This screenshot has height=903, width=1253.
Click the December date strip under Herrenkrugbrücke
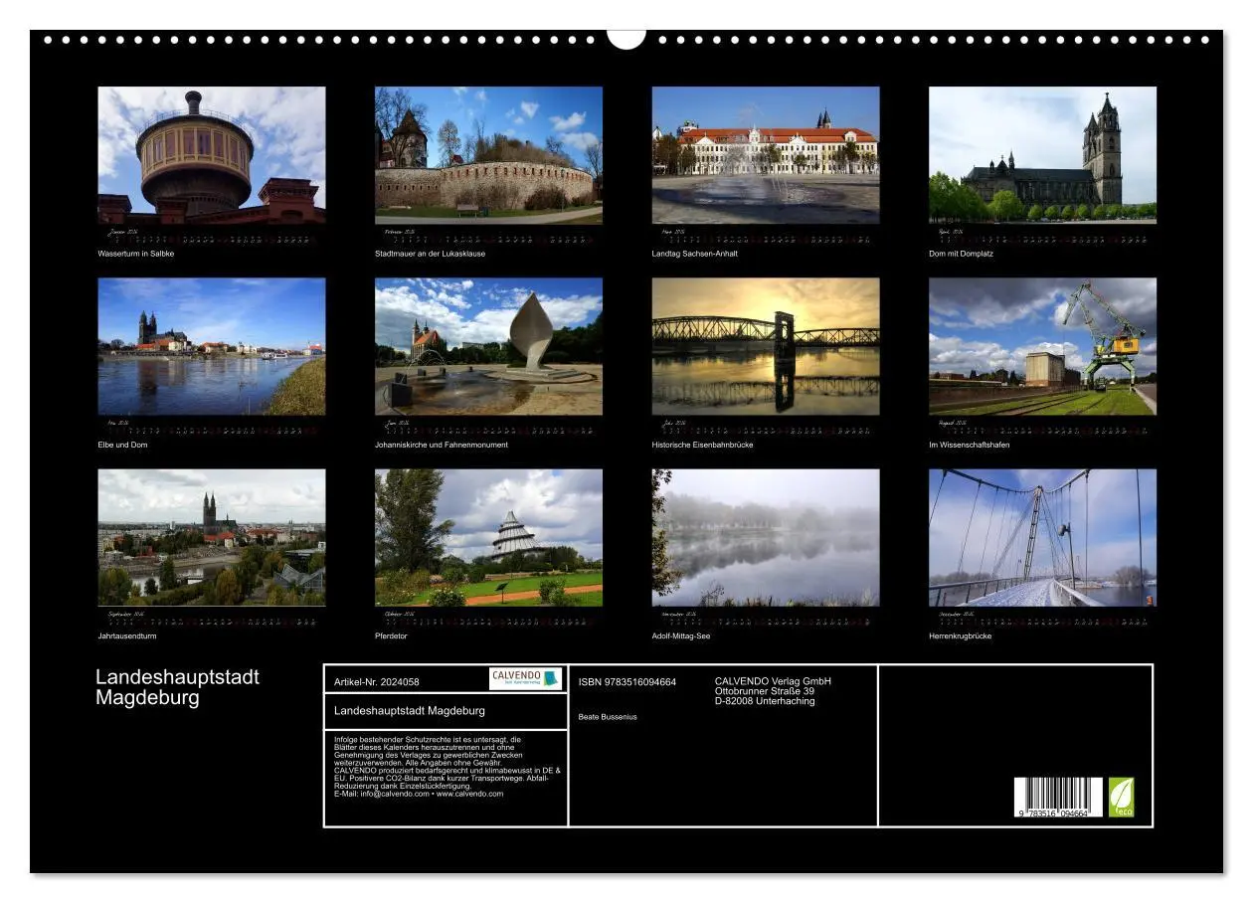(1042, 618)
